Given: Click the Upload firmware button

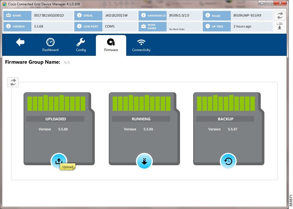Looking at the screenshot, I should click(x=59, y=161).
